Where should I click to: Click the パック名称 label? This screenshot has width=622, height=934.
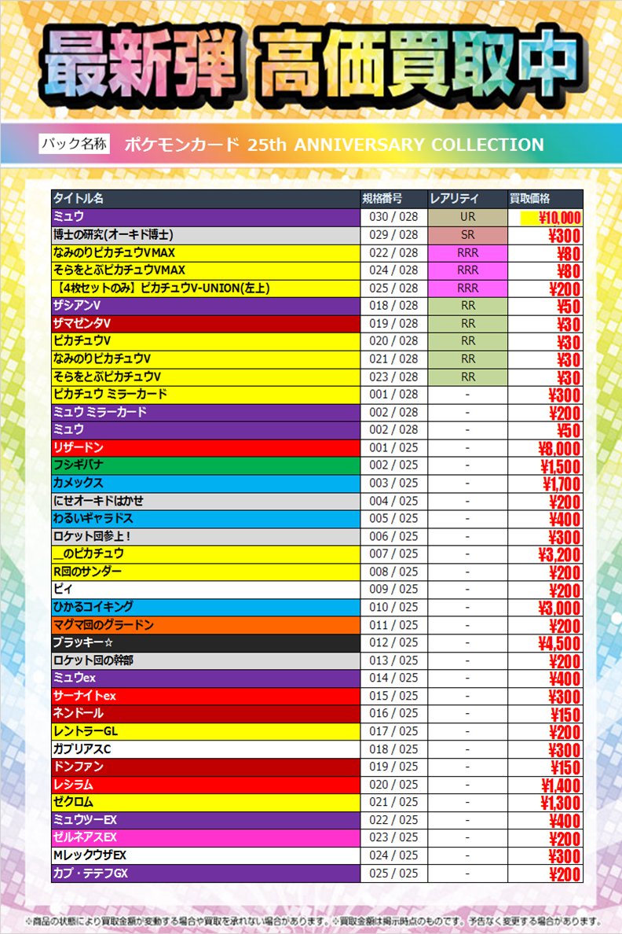click(75, 144)
